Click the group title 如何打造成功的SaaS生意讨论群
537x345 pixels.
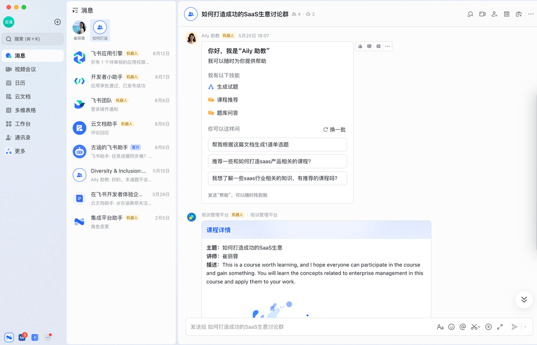click(x=245, y=14)
